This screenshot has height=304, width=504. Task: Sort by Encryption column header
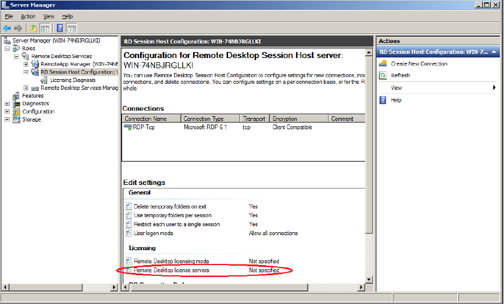(299, 118)
